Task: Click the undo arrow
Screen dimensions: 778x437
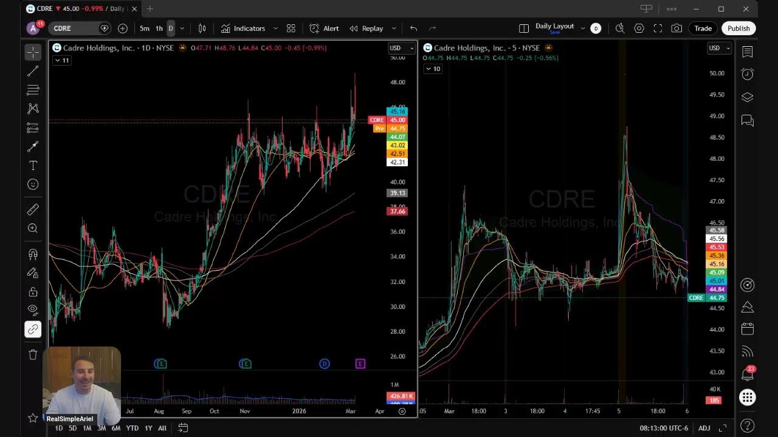Action: pos(413,29)
